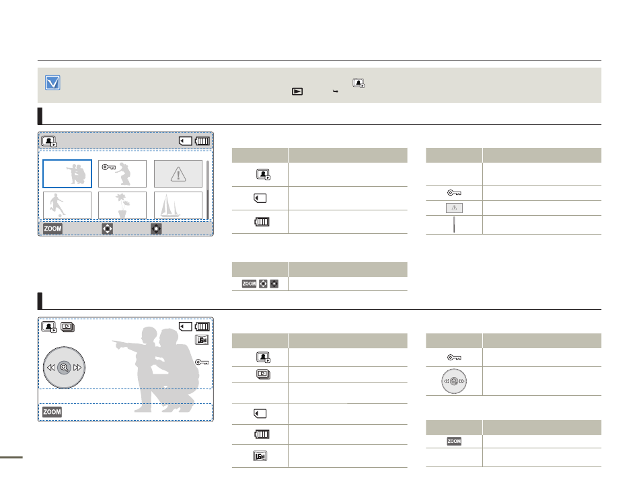Screen dimensions: 639x488
Task: Click ZOOM icon in bottom right table
Action: click(454, 441)
